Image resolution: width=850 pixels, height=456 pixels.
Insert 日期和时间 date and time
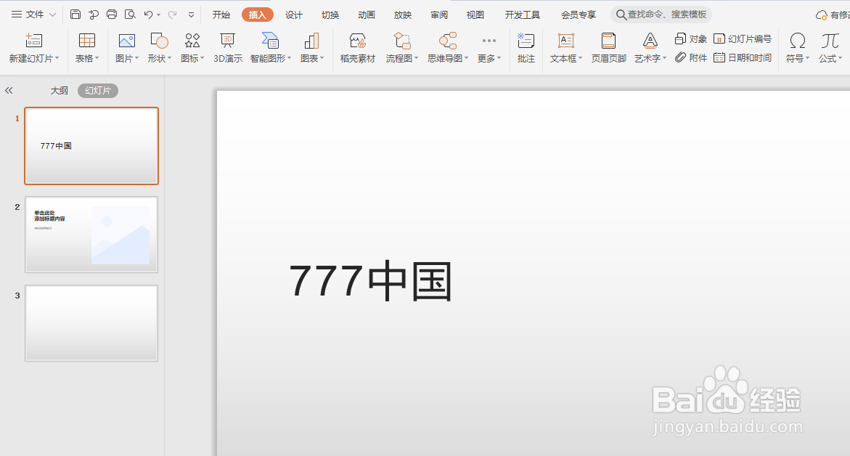[743, 57]
